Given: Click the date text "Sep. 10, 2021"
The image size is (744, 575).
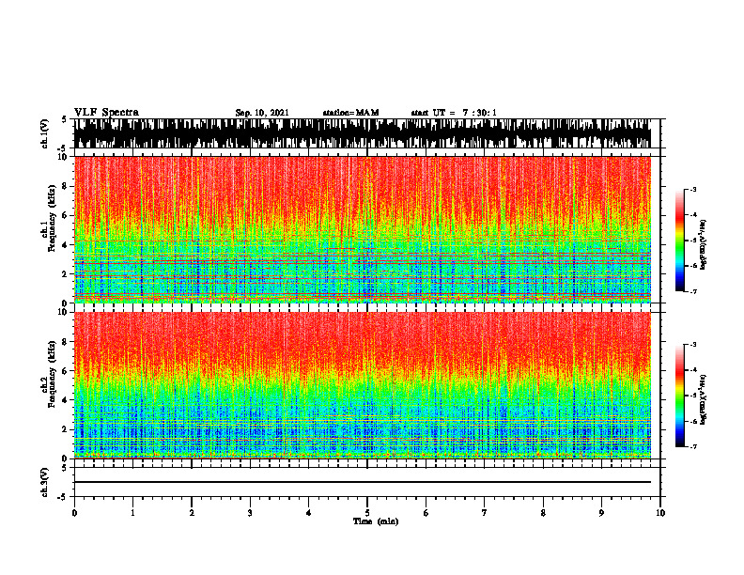Looking at the screenshot, I should [262, 113].
